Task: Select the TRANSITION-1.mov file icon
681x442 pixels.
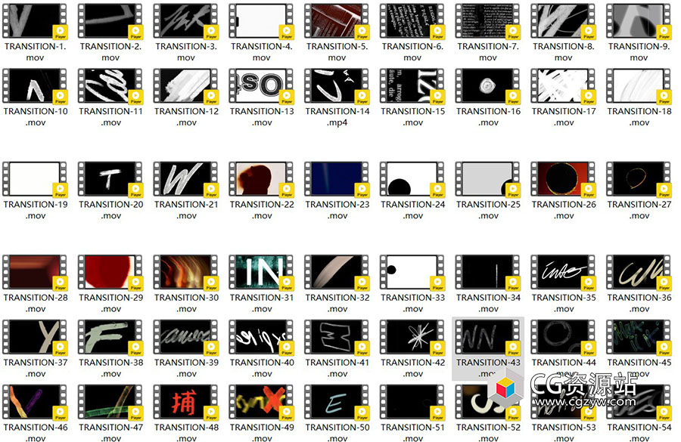Action: click(x=35, y=21)
